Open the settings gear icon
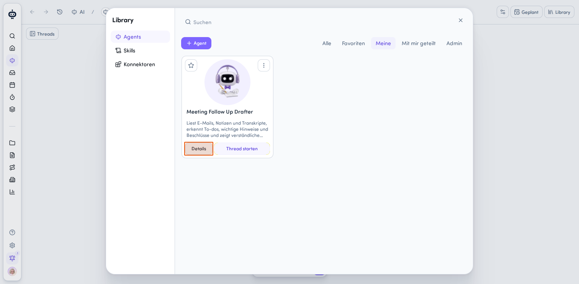579x284 pixels. (12, 245)
